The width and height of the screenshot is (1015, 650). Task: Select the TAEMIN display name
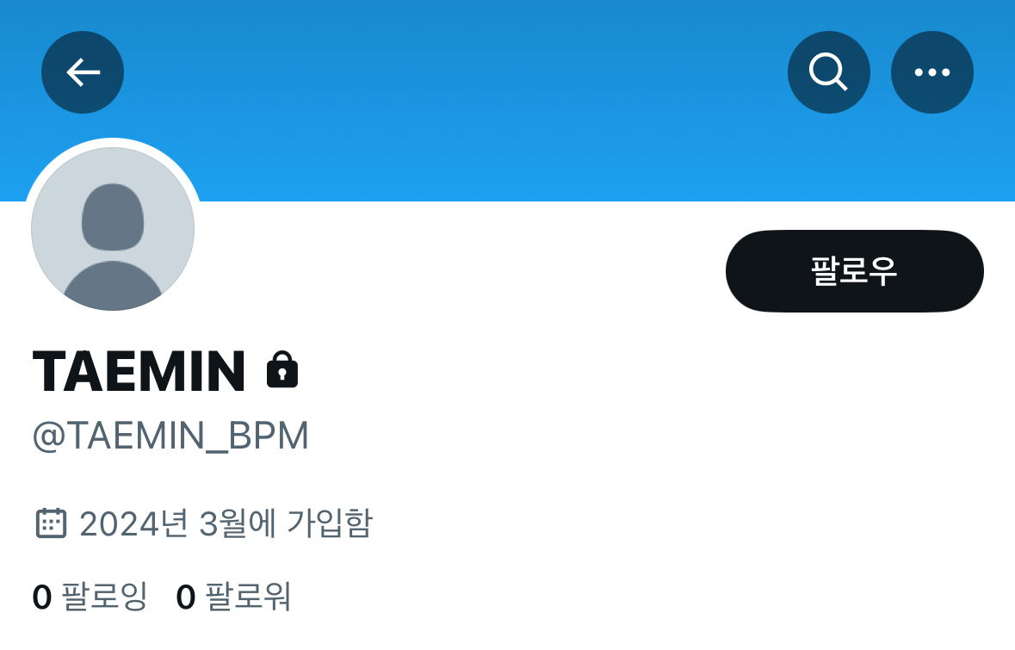coord(139,371)
